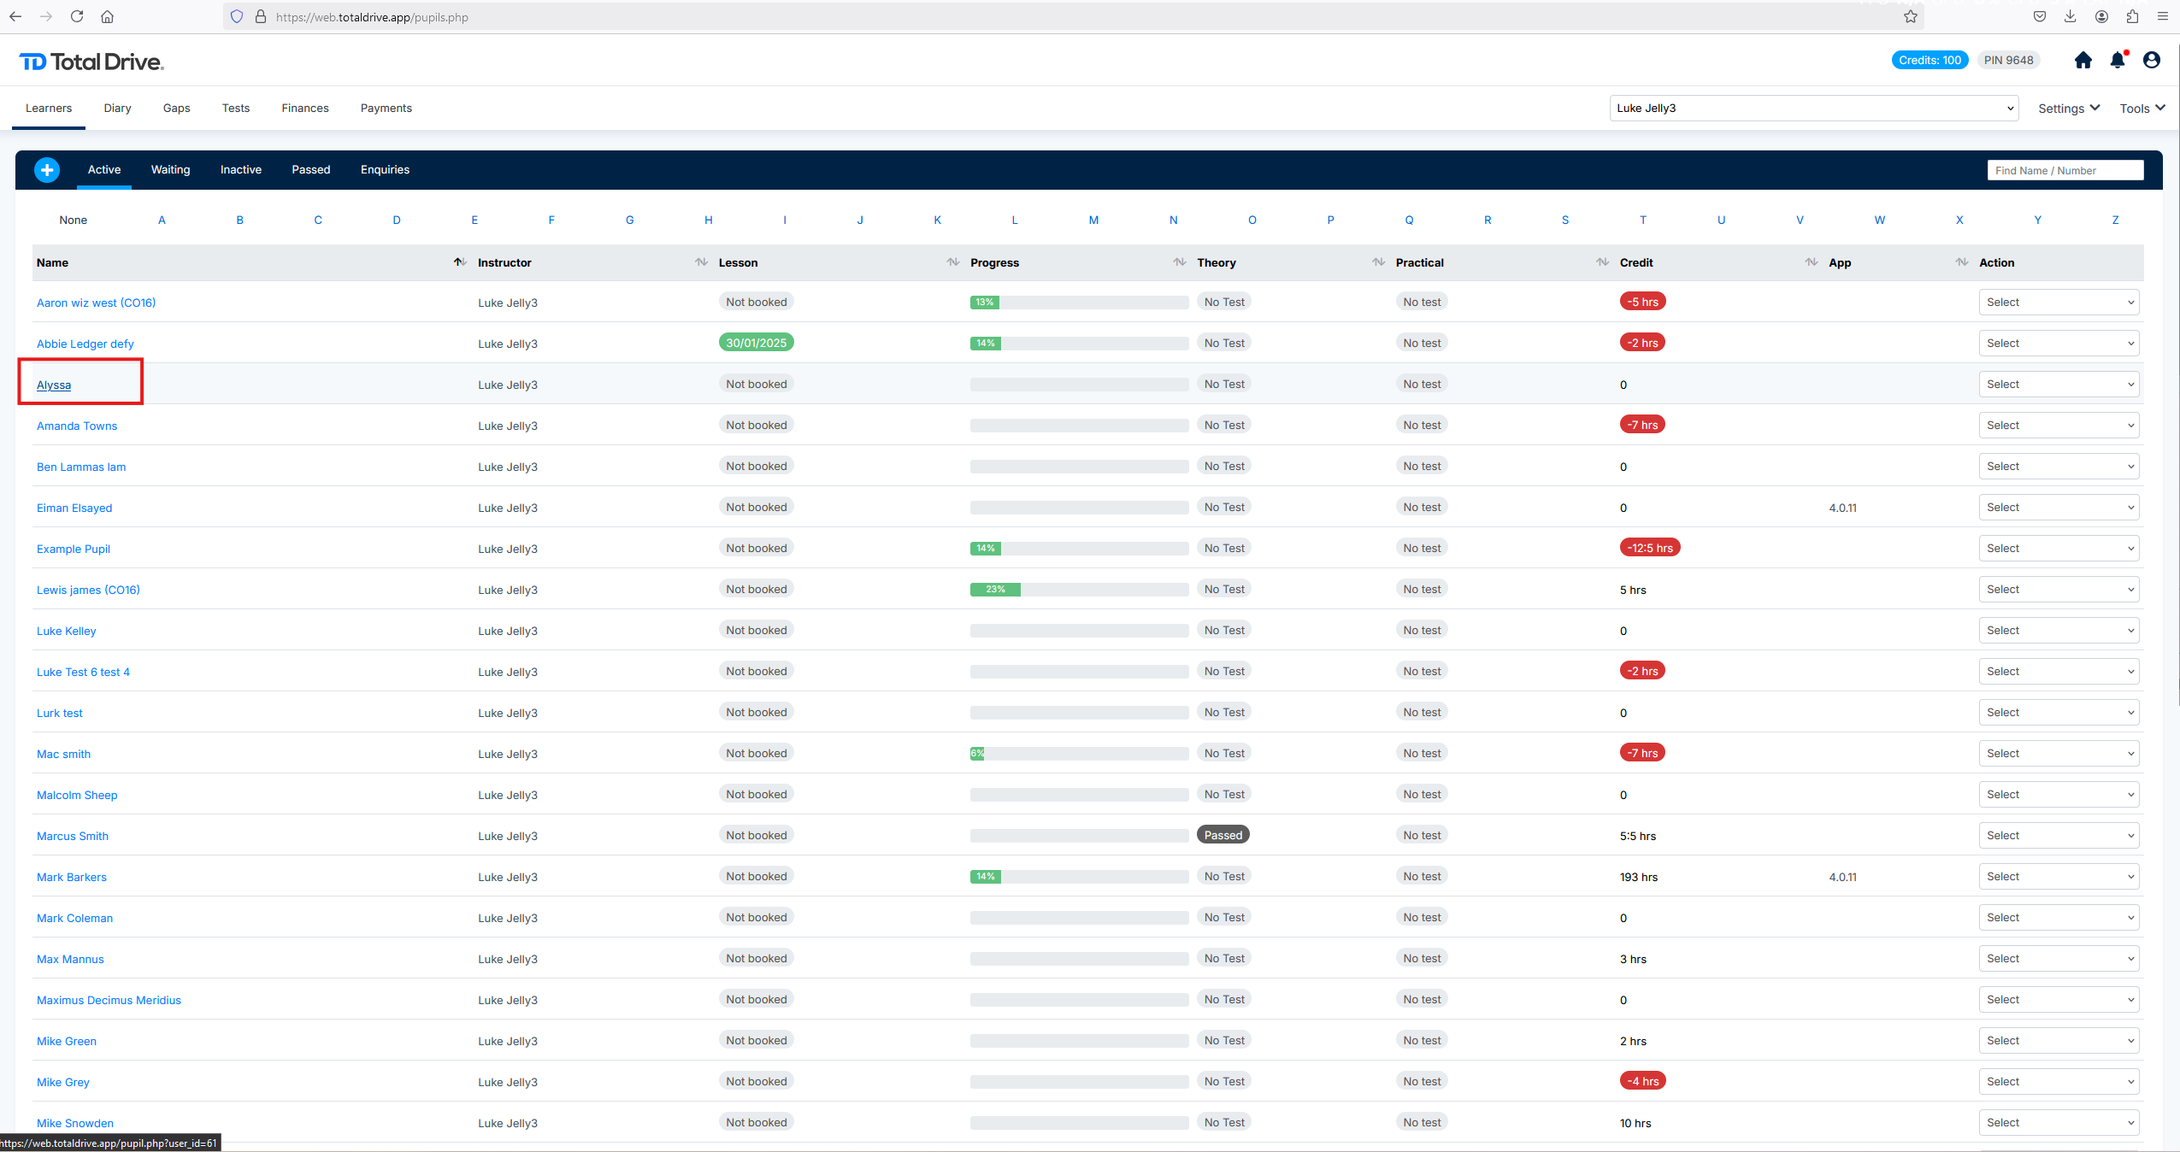Click the Credits: 100 badge
The image size is (2180, 1152).
(x=1929, y=60)
